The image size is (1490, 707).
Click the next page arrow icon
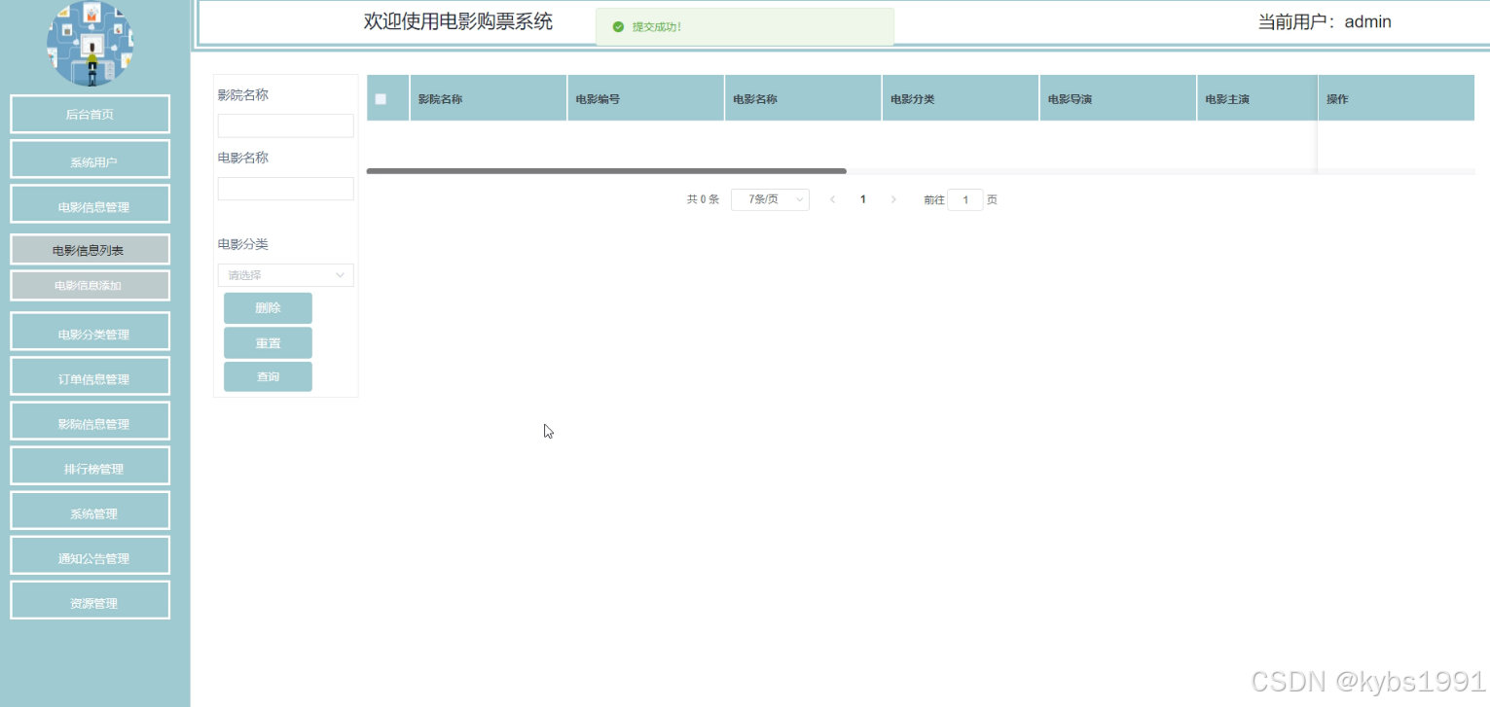coord(893,199)
